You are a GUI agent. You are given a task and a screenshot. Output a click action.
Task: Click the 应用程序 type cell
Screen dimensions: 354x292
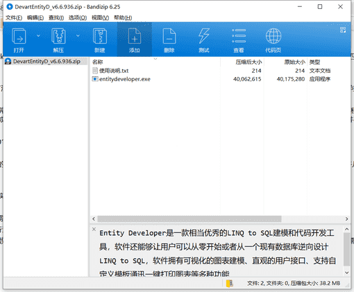[x=320, y=79]
